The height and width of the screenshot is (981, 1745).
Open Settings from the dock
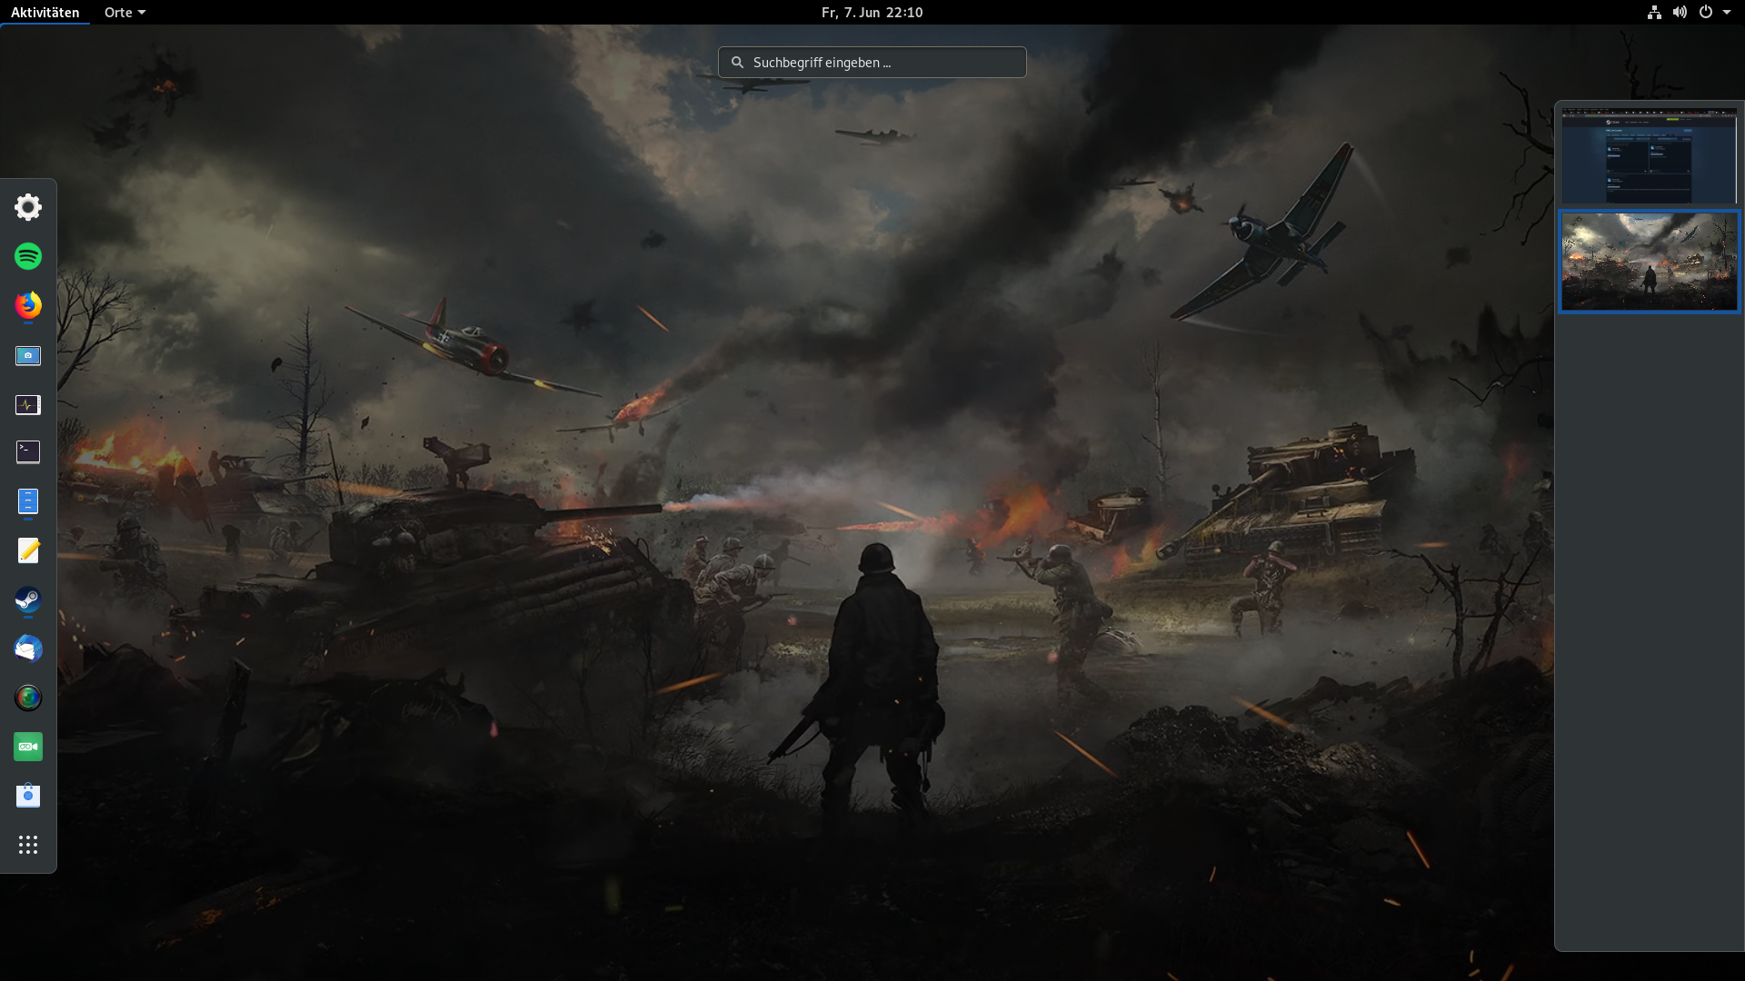pyautogui.click(x=28, y=207)
